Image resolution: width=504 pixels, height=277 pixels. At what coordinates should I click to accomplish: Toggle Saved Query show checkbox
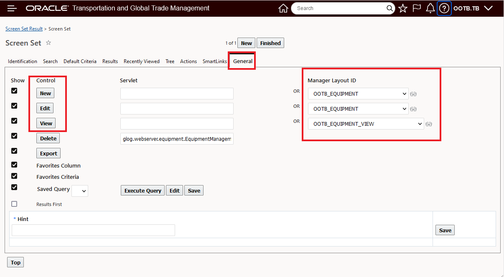pyautogui.click(x=14, y=187)
